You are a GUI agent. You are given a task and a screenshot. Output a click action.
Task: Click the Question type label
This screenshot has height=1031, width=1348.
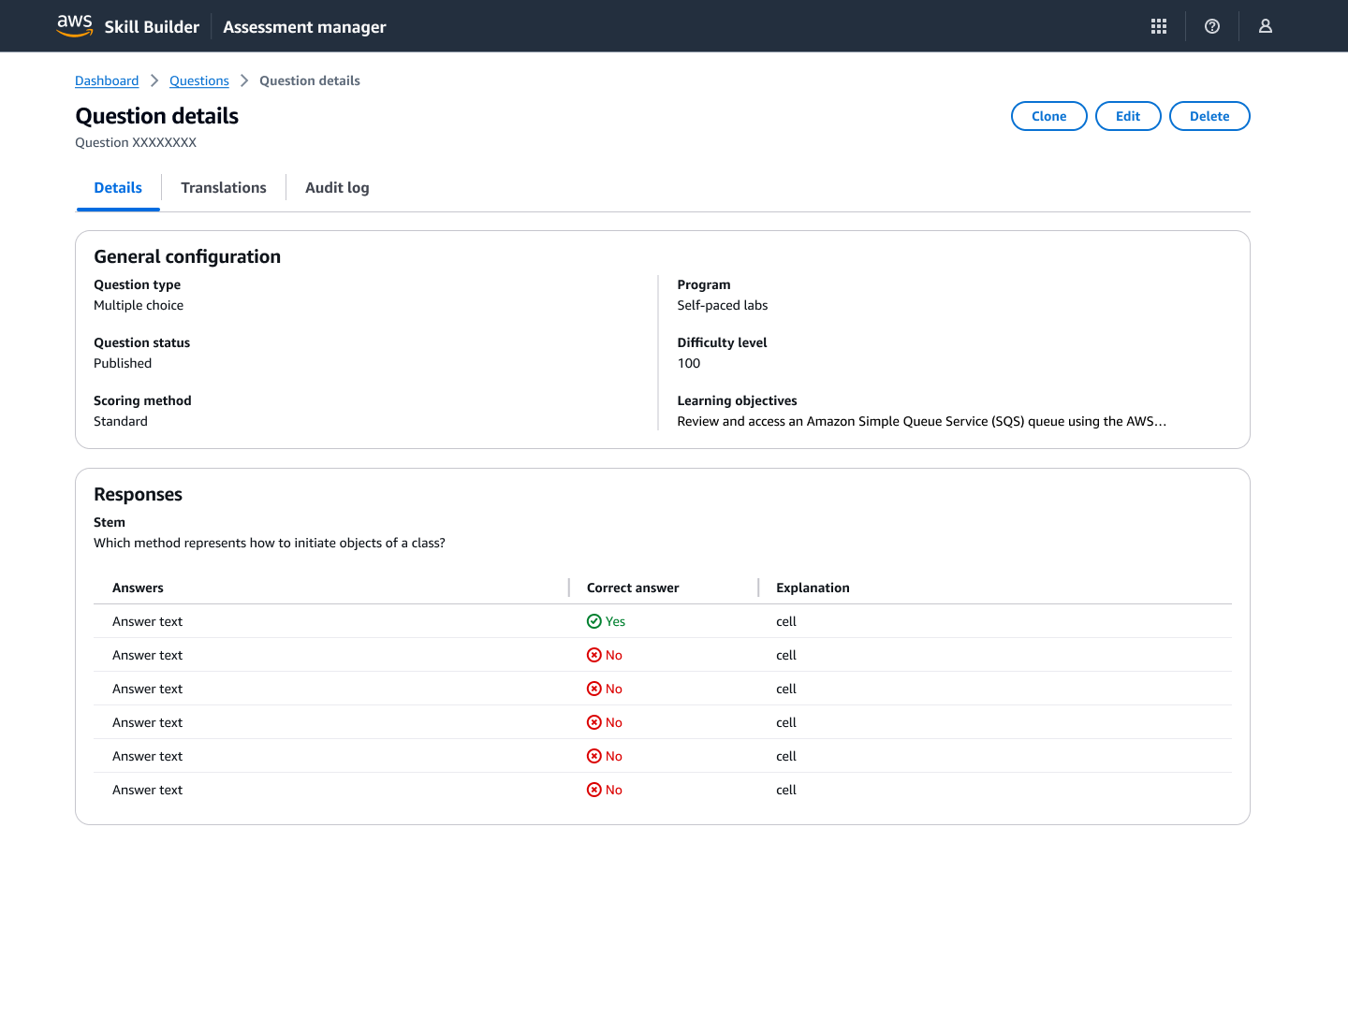(138, 284)
